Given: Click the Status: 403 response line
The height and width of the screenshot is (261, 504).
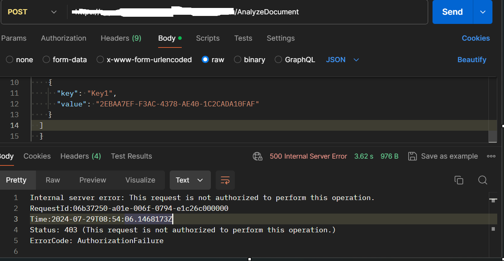Looking at the screenshot, I should tap(183, 230).
